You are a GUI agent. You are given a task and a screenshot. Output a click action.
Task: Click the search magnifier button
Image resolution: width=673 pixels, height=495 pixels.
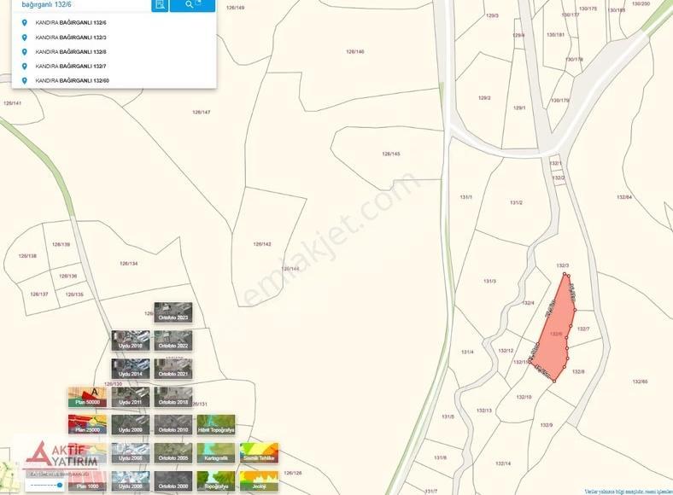pos(192,5)
